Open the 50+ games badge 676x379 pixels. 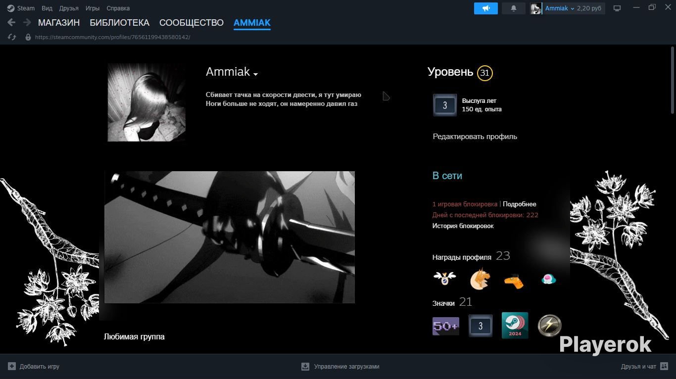[x=446, y=326]
